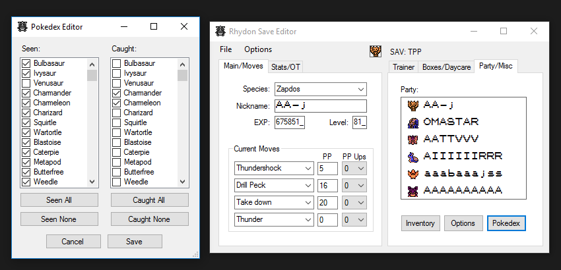Toggle Charizard in the Seen list
The image size is (561, 270).
pyautogui.click(x=26, y=113)
